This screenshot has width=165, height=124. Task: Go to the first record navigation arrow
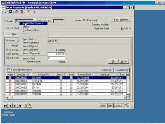(x=5, y=106)
